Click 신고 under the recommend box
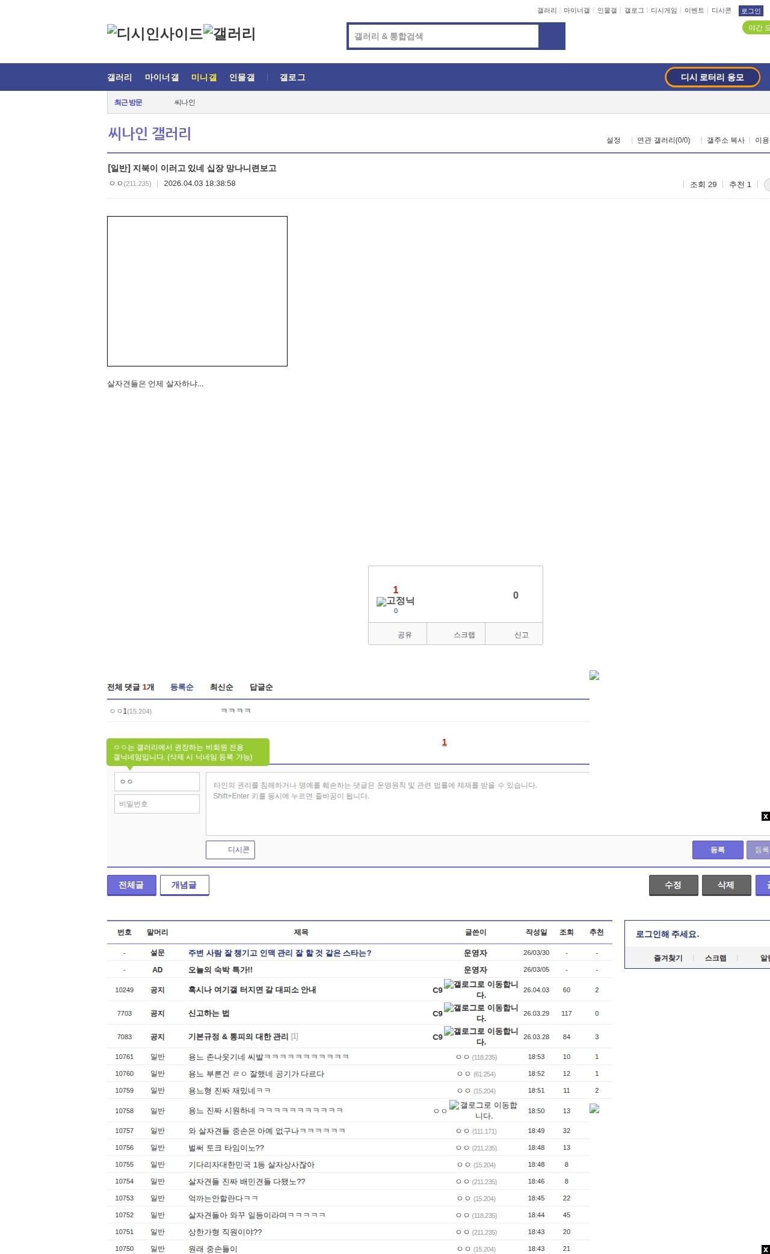The width and height of the screenshot is (770, 1254). coord(514,635)
